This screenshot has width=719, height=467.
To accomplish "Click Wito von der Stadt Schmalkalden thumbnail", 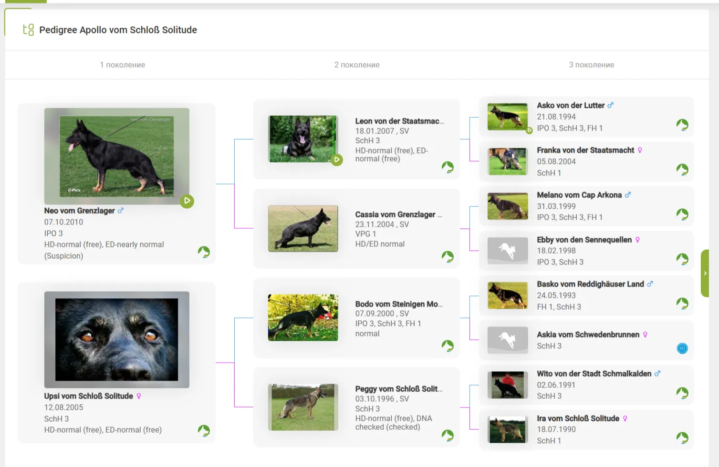I will pyautogui.click(x=508, y=385).
